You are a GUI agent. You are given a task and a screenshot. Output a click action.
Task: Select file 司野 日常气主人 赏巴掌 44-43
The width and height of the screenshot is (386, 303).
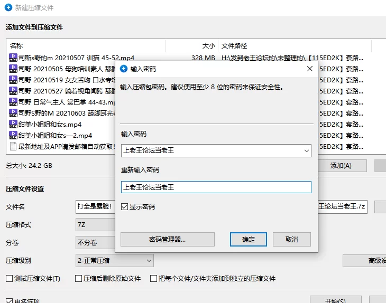(67, 102)
